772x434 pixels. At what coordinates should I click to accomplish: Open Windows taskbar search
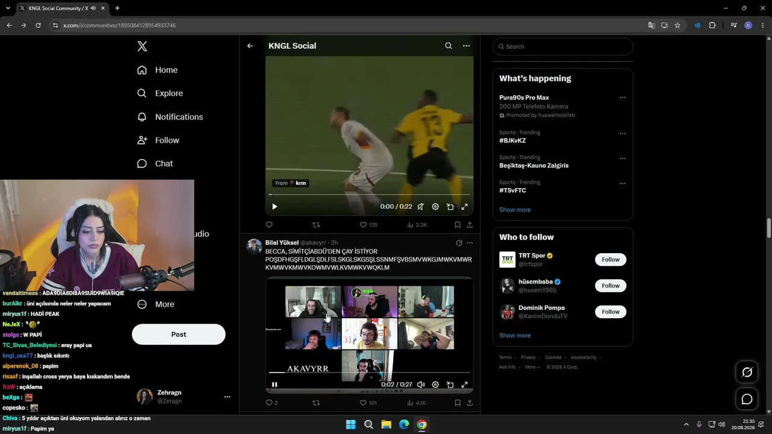(x=369, y=424)
